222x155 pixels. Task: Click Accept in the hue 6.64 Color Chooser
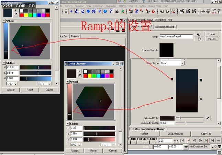point(75,151)
